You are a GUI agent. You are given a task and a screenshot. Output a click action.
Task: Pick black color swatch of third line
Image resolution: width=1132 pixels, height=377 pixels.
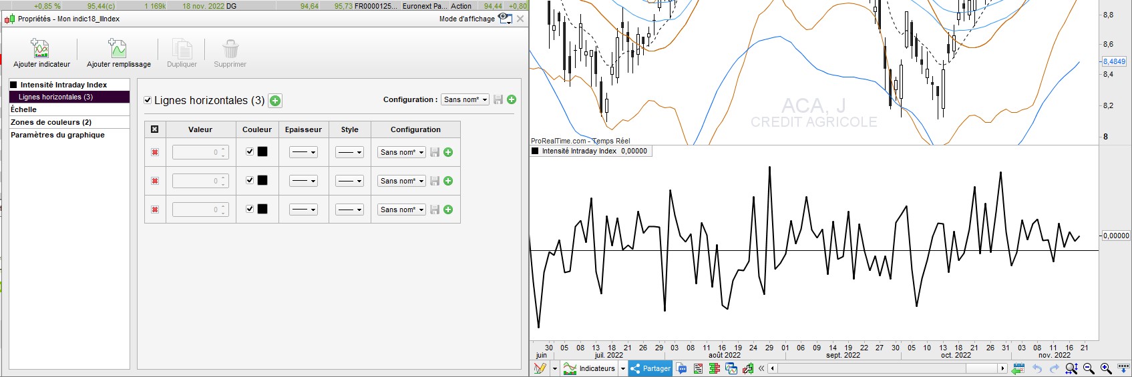262,209
